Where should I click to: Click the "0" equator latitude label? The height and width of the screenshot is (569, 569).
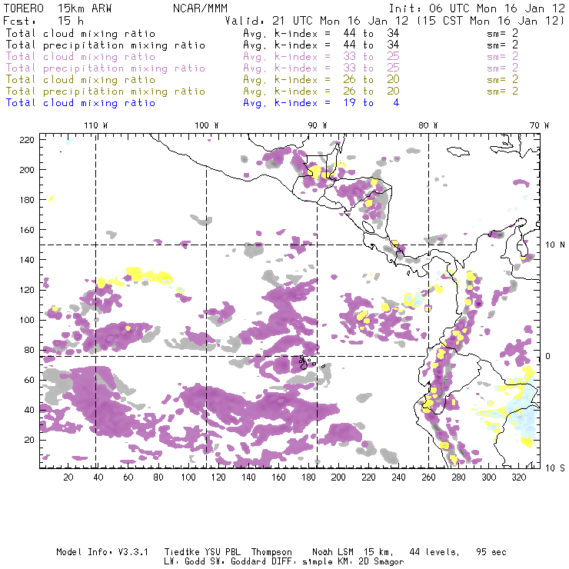[547, 356]
